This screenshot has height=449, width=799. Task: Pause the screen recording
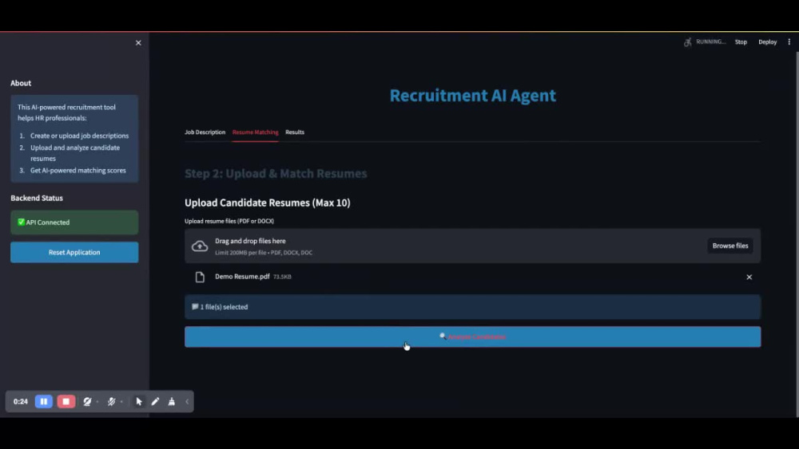[44, 401]
